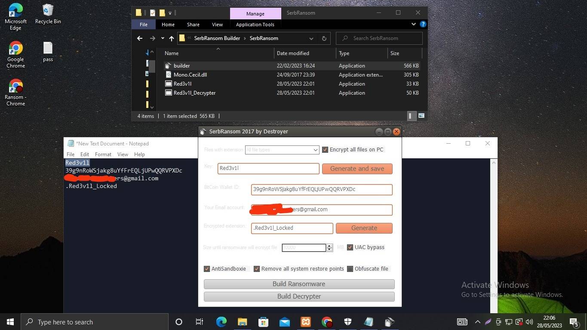Screen dimensions: 587x330
Task: Go back in the File Explorer window
Action: pyautogui.click(x=140, y=38)
